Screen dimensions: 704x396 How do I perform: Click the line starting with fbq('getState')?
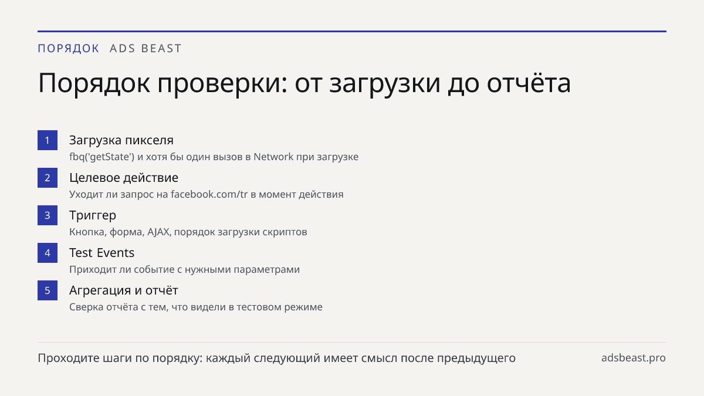214,157
